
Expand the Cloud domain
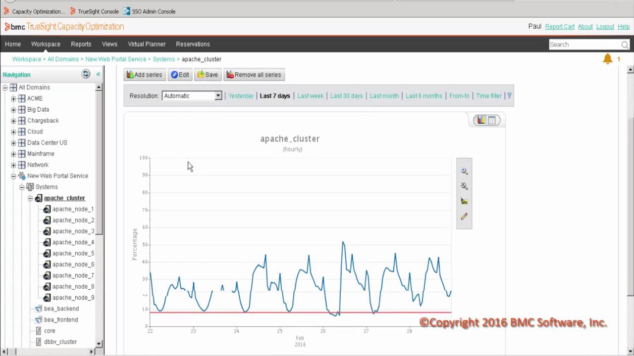13,132
